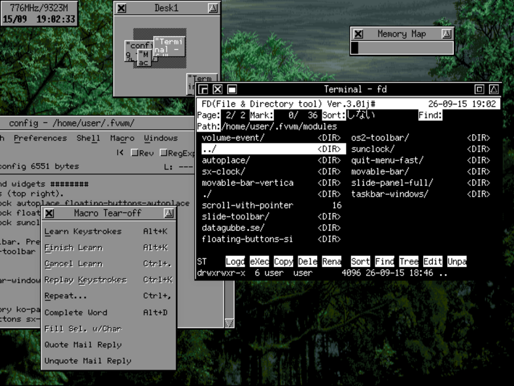This screenshot has width=514, height=386.
Task: Select the highlighted ../ parent directory row
Action: tap(273, 149)
